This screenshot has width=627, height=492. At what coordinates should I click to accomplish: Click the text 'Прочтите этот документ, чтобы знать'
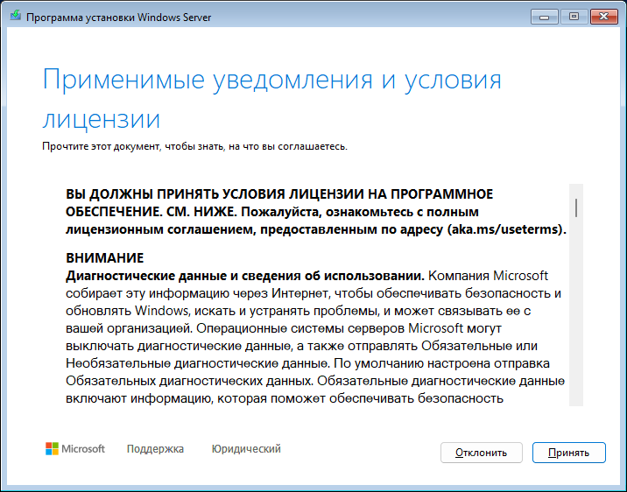click(134, 147)
